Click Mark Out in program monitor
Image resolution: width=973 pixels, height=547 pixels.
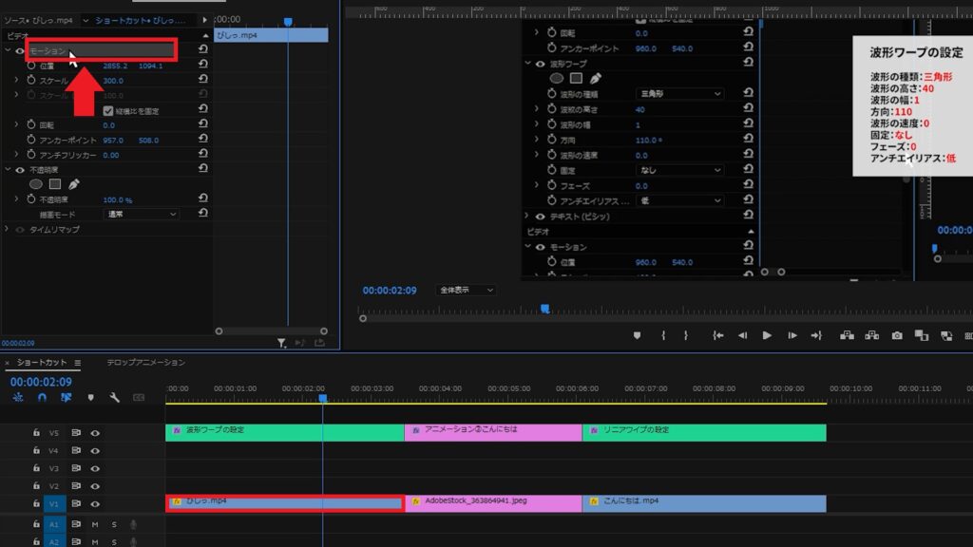(x=686, y=335)
